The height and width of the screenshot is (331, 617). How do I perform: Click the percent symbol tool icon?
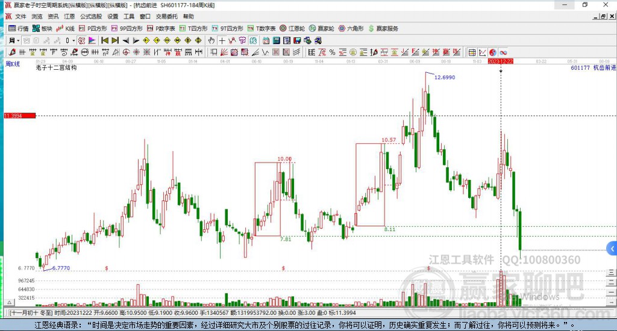[x=332, y=52]
